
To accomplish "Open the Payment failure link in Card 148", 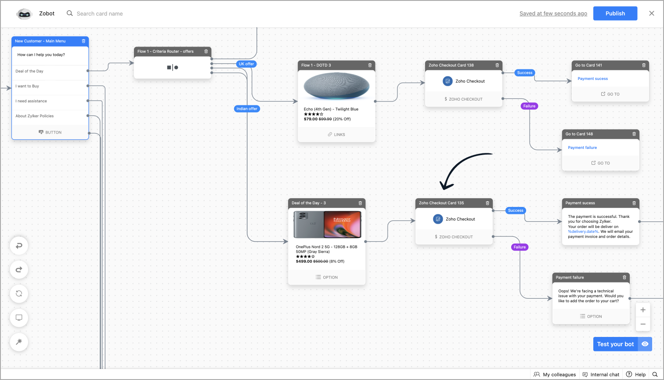I will (x=582, y=148).
